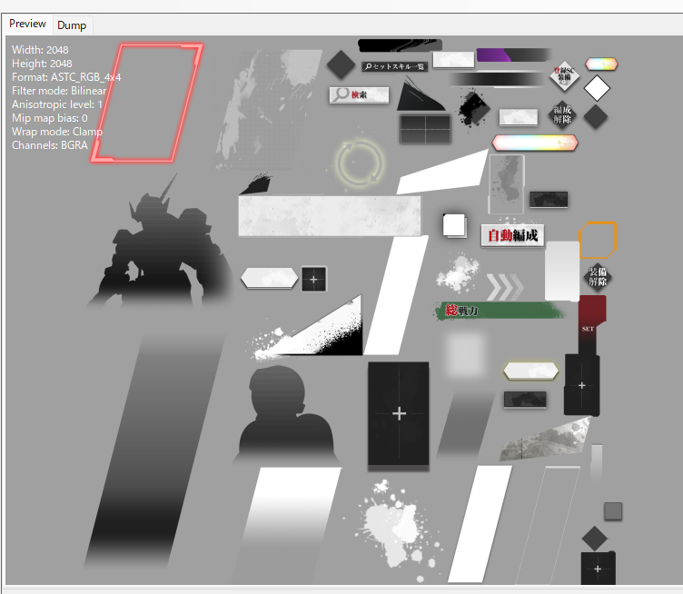
Task: Select the Preview tab
Action: pyautogui.click(x=27, y=24)
